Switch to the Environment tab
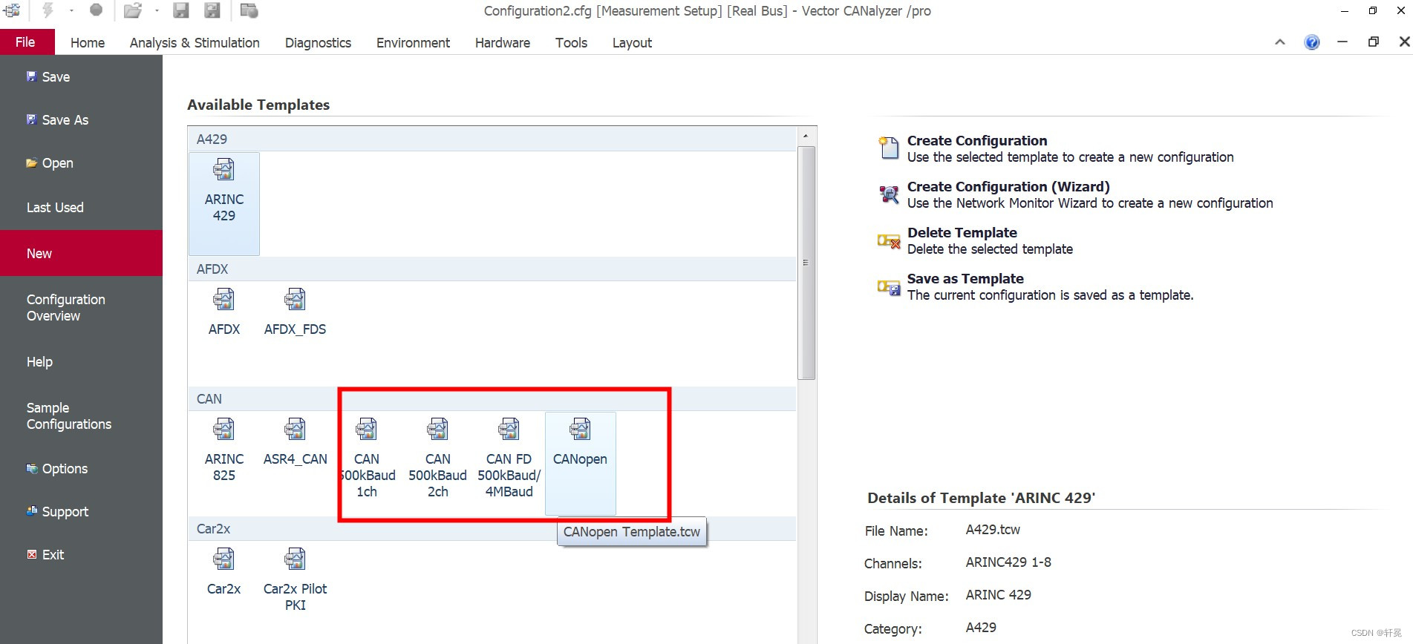1413x644 pixels. coord(413,42)
